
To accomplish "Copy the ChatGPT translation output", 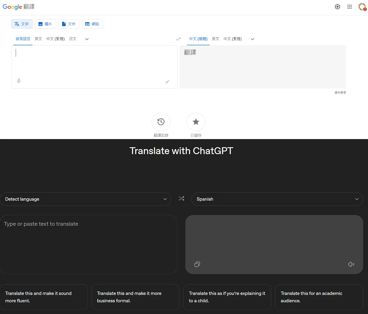I will 197,264.
